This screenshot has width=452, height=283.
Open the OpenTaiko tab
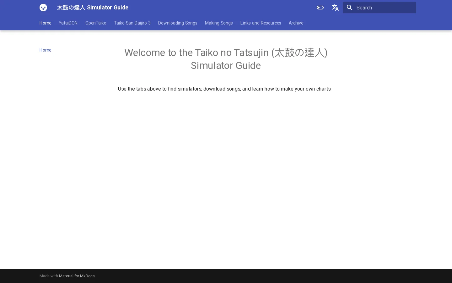tap(96, 23)
